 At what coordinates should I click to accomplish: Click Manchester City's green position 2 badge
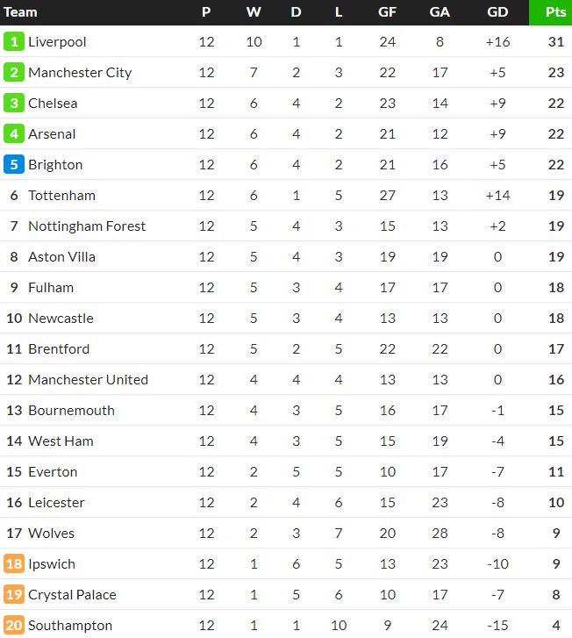click(x=14, y=72)
